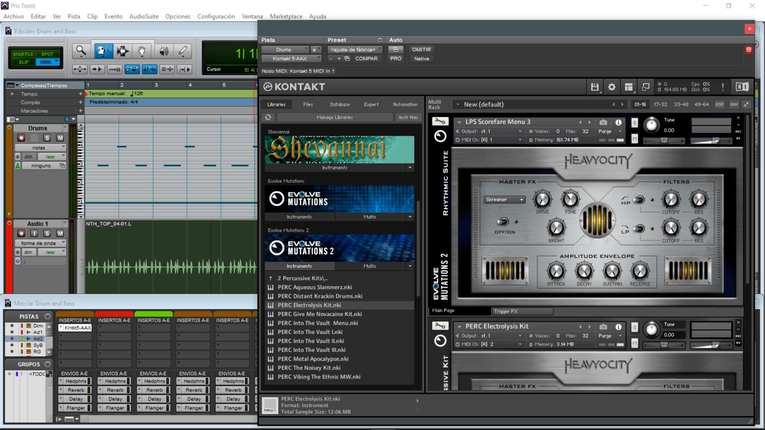Click plug-in window target button
This screenshot has width=765, height=430.
[749, 49]
